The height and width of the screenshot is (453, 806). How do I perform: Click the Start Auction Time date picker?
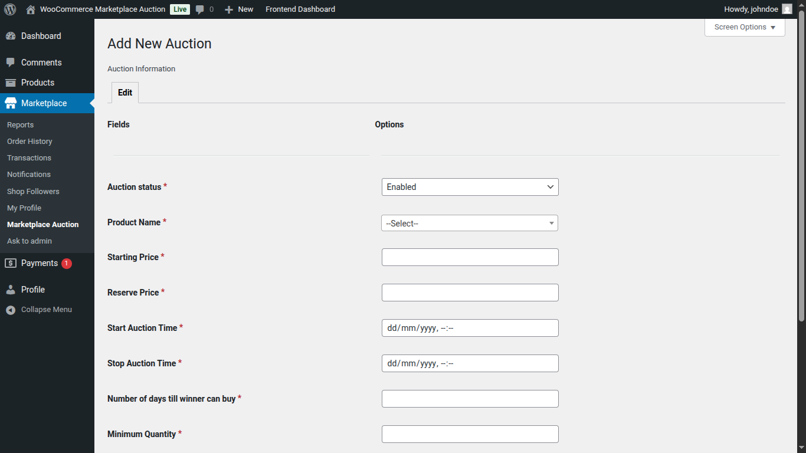click(x=469, y=328)
